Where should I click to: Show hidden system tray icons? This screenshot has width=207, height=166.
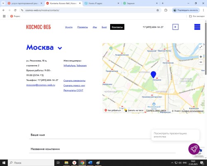(x=172, y=163)
